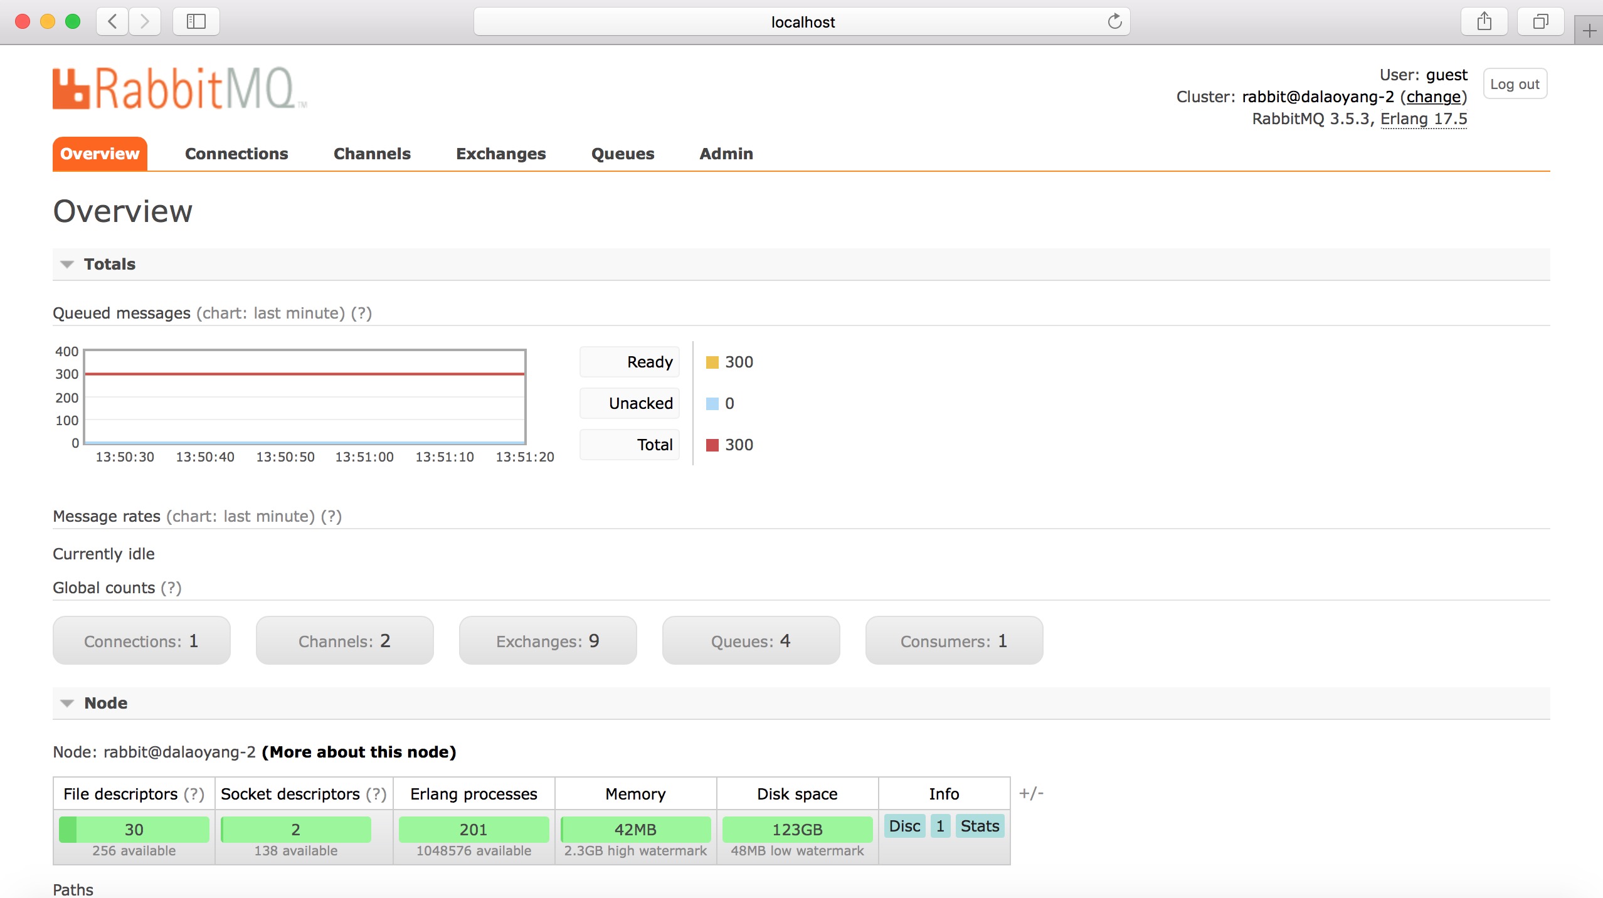Add a new tab with the plus icon
The image size is (1603, 898).
(1589, 31)
